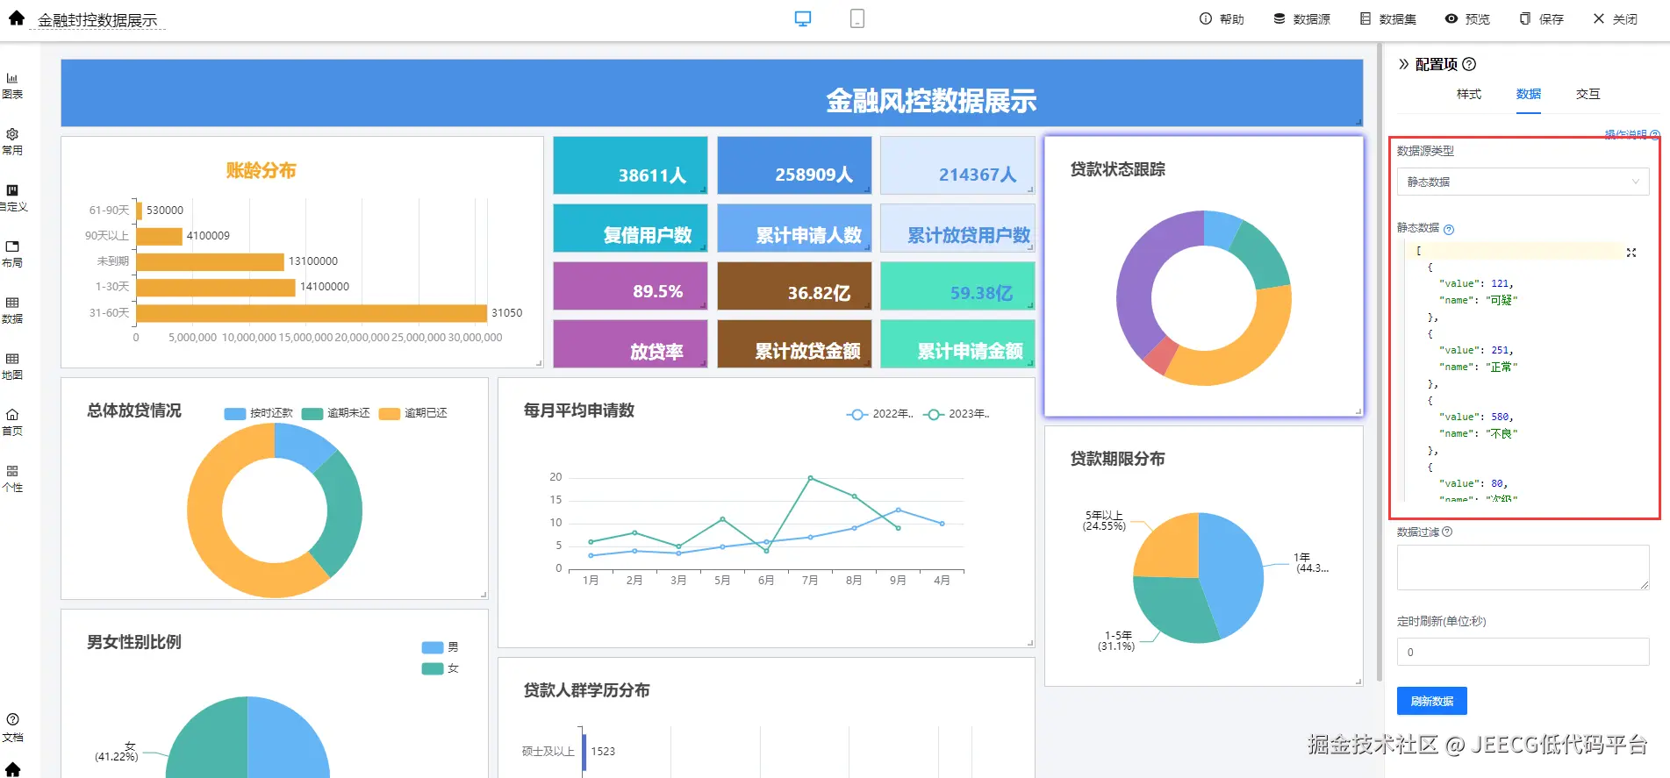Click the 预览 preview eye icon
The height and width of the screenshot is (778, 1670).
click(x=1451, y=18)
